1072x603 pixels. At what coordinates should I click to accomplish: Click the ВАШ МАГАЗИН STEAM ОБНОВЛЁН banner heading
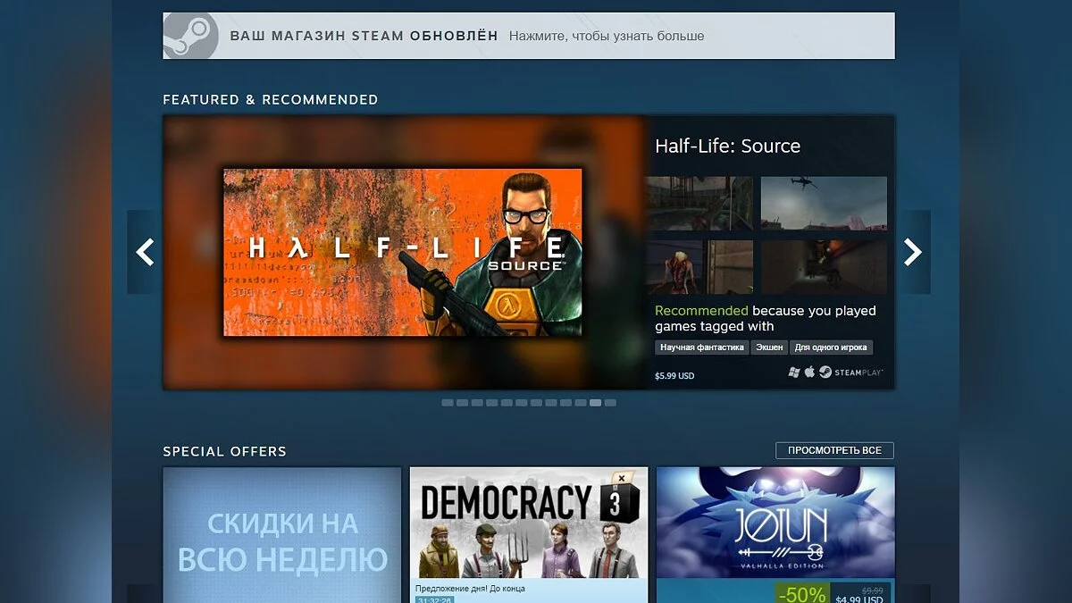[364, 37]
